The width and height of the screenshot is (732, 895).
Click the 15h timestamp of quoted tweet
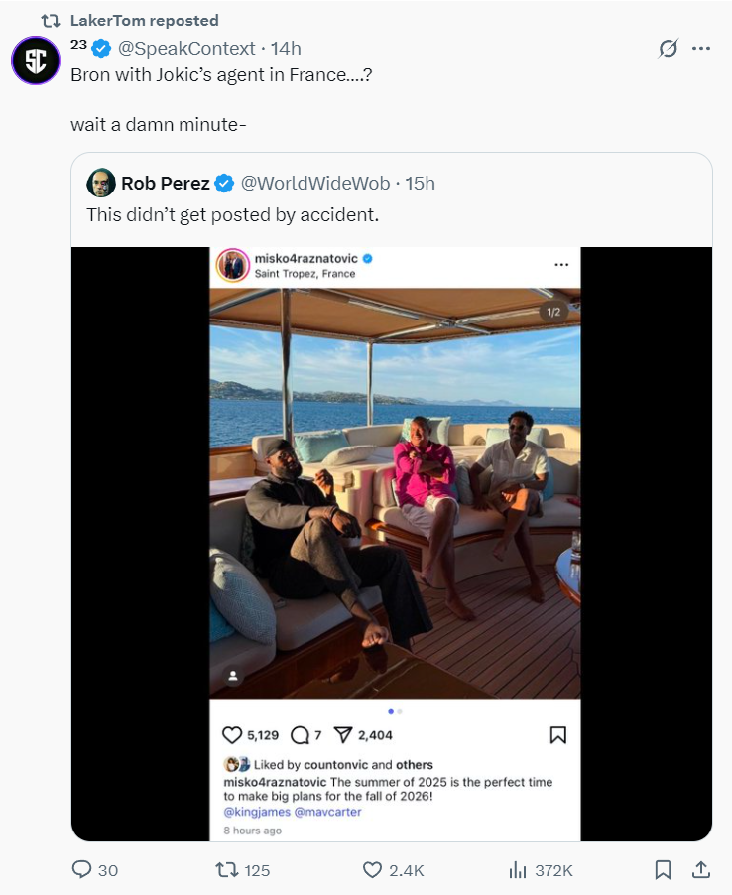point(420,184)
